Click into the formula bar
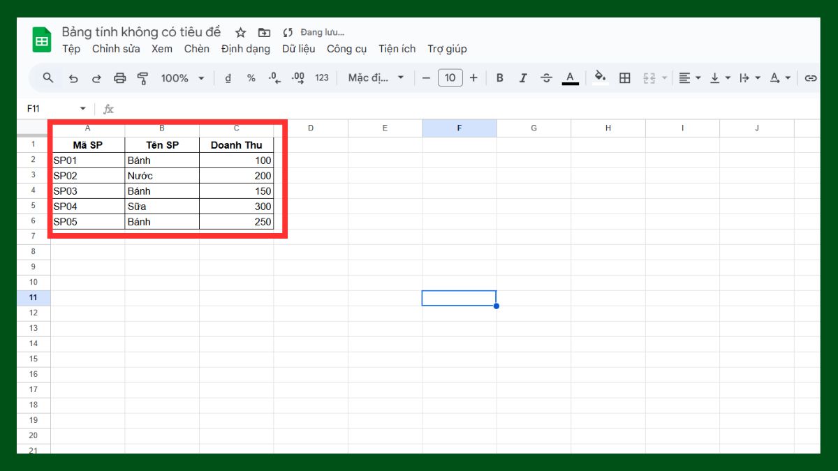Viewport: 838px width, 471px height. point(468,109)
